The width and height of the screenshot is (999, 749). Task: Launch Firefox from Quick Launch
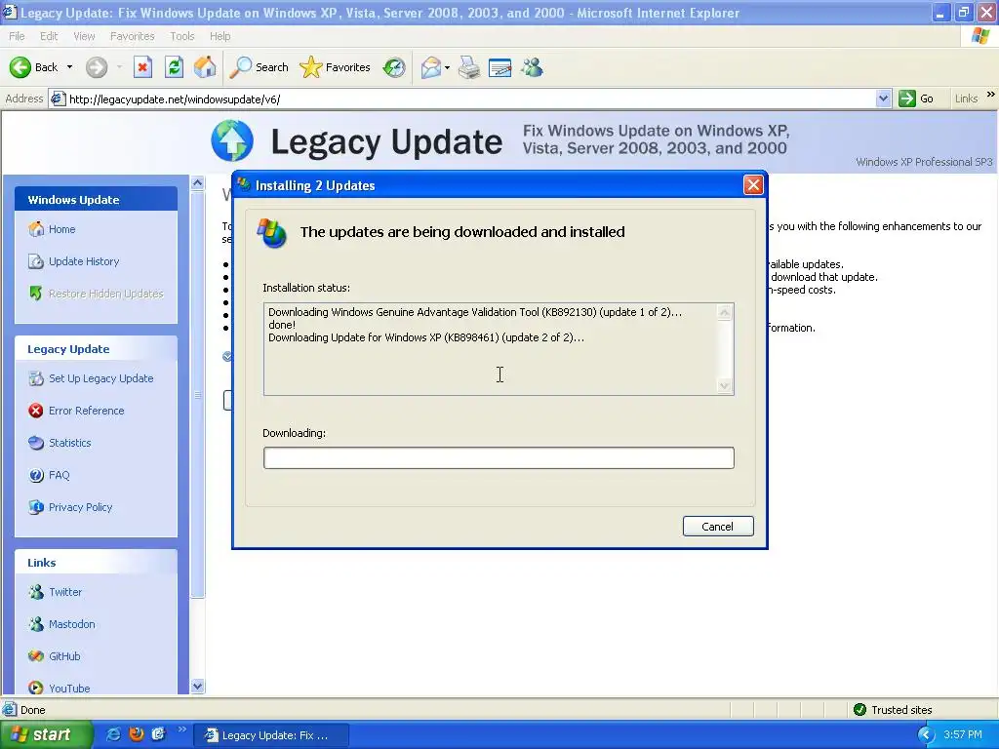coord(136,734)
